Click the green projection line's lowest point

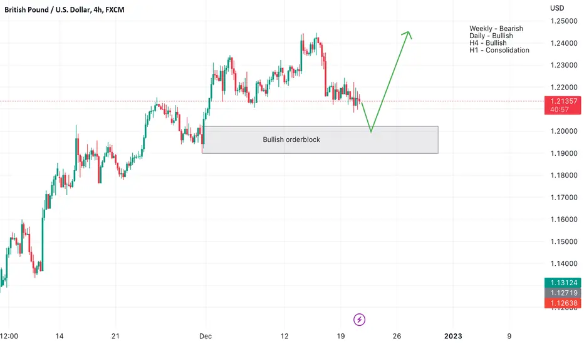(371, 131)
